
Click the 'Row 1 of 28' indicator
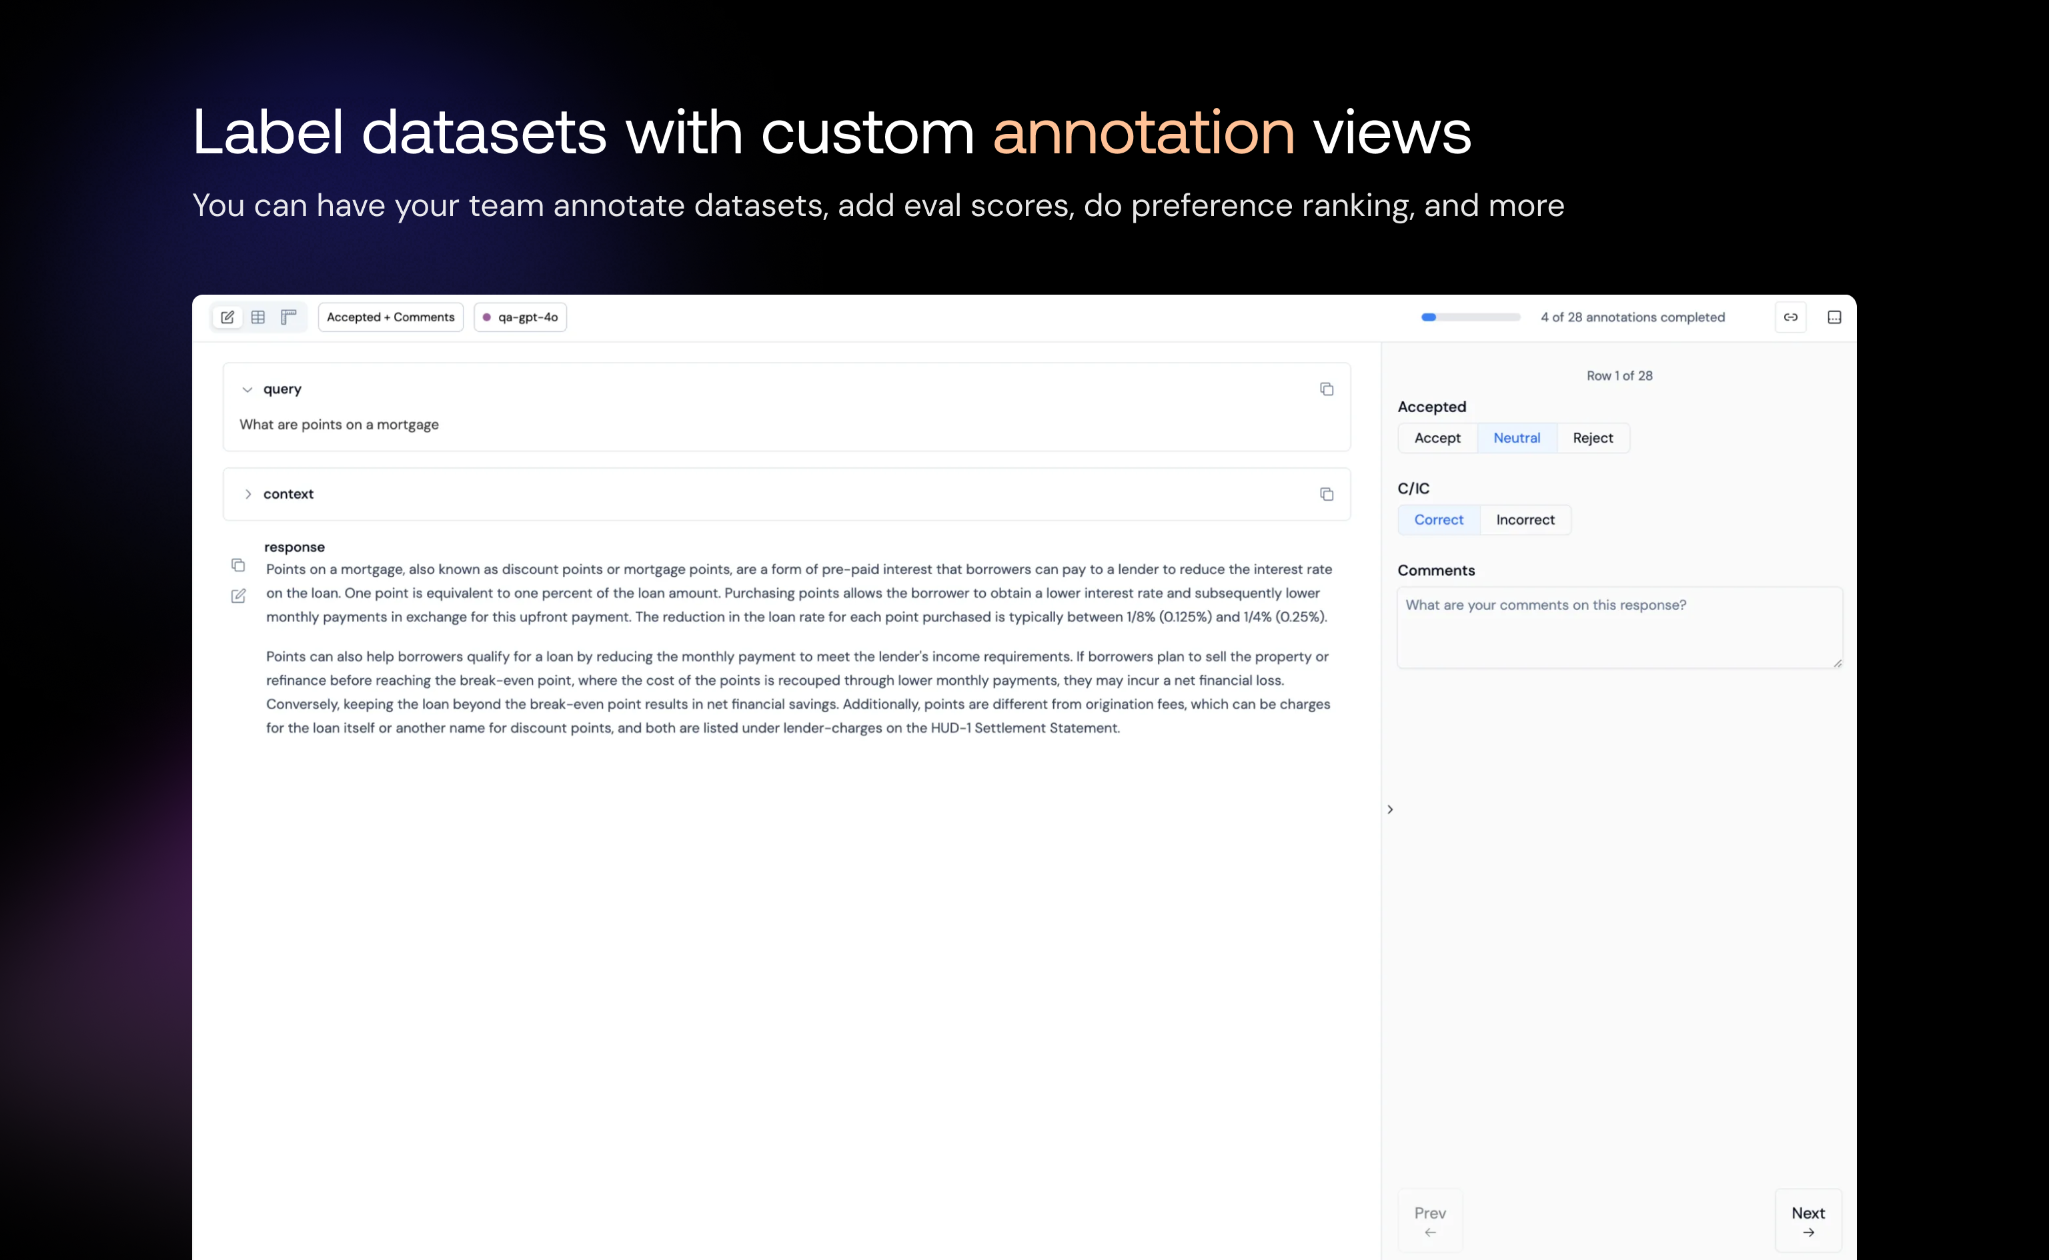point(1619,376)
